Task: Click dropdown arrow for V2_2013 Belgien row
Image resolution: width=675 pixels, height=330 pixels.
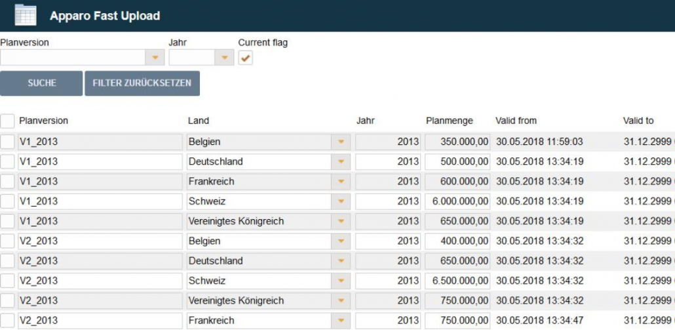Action: pyautogui.click(x=340, y=241)
